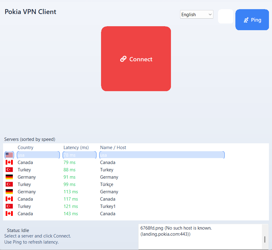272x250 pixels.
Task: Click the Germany flag beside the 91 ms server
Action: coord(9,177)
